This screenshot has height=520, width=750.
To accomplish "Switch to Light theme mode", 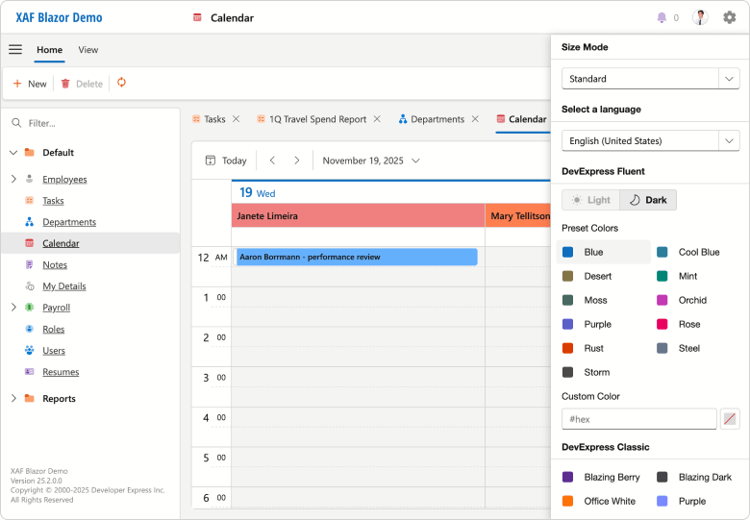I will pos(590,200).
